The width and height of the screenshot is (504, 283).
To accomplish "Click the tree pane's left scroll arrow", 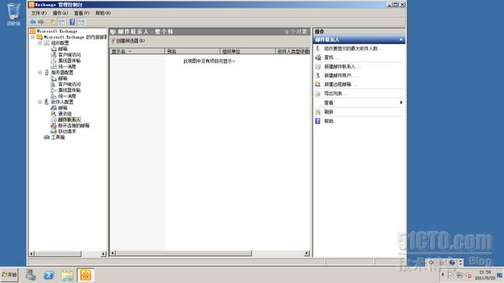I will tap(32, 254).
